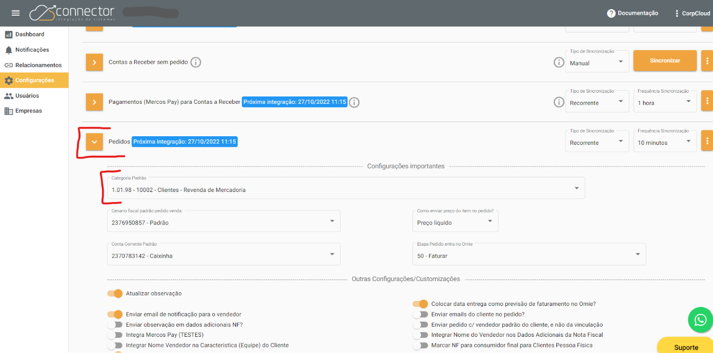The height and width of the screenshot is (353, 713).
Task: Change Preço liquido item price option
Action: click(456, 221)
